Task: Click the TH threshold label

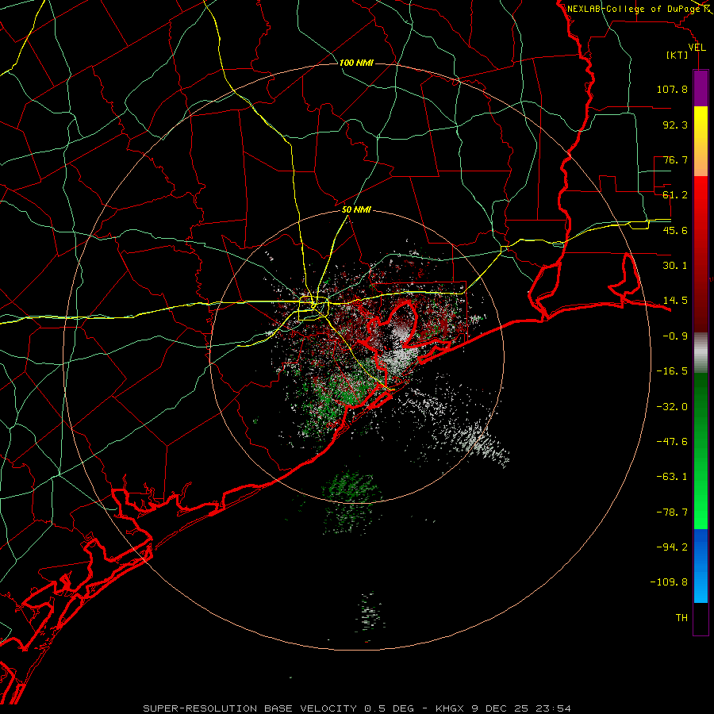Action: coord(681,618)
